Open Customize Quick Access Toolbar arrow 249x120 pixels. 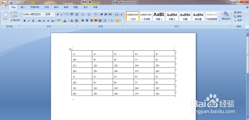click(x=26, y=2)
